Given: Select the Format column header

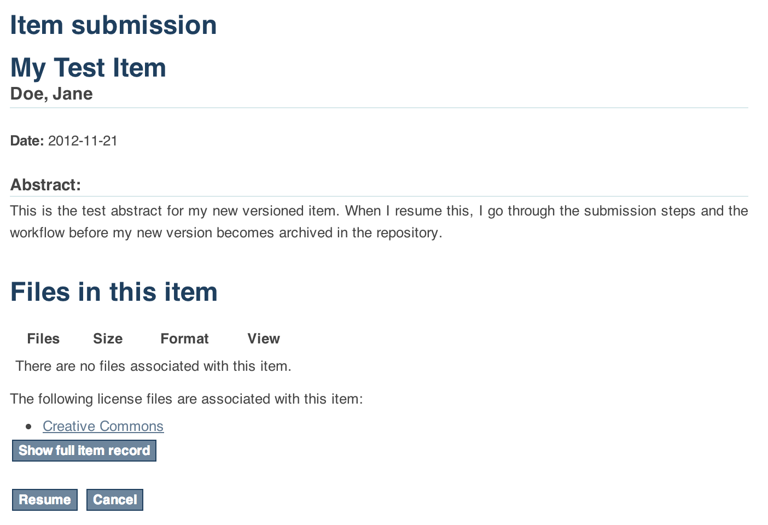Looking at the screenshot, I should click(x=184, y=339).
